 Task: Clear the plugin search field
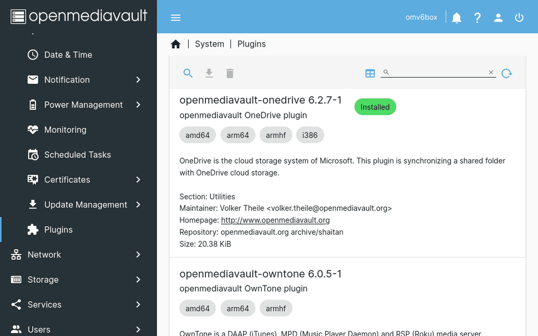pos(491,72)
